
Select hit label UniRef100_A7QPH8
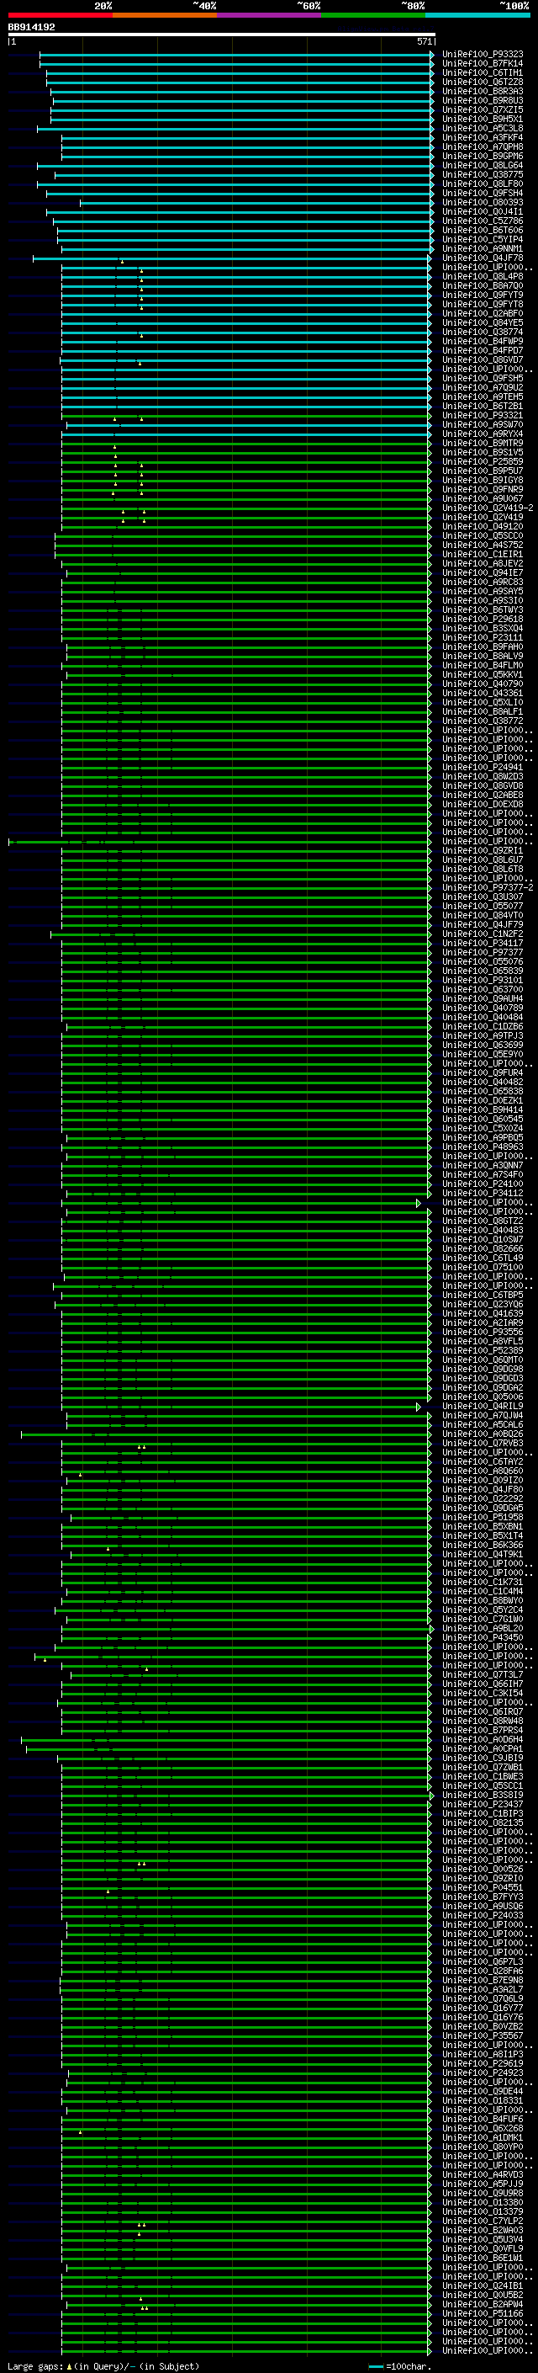[x=483, y=146]
